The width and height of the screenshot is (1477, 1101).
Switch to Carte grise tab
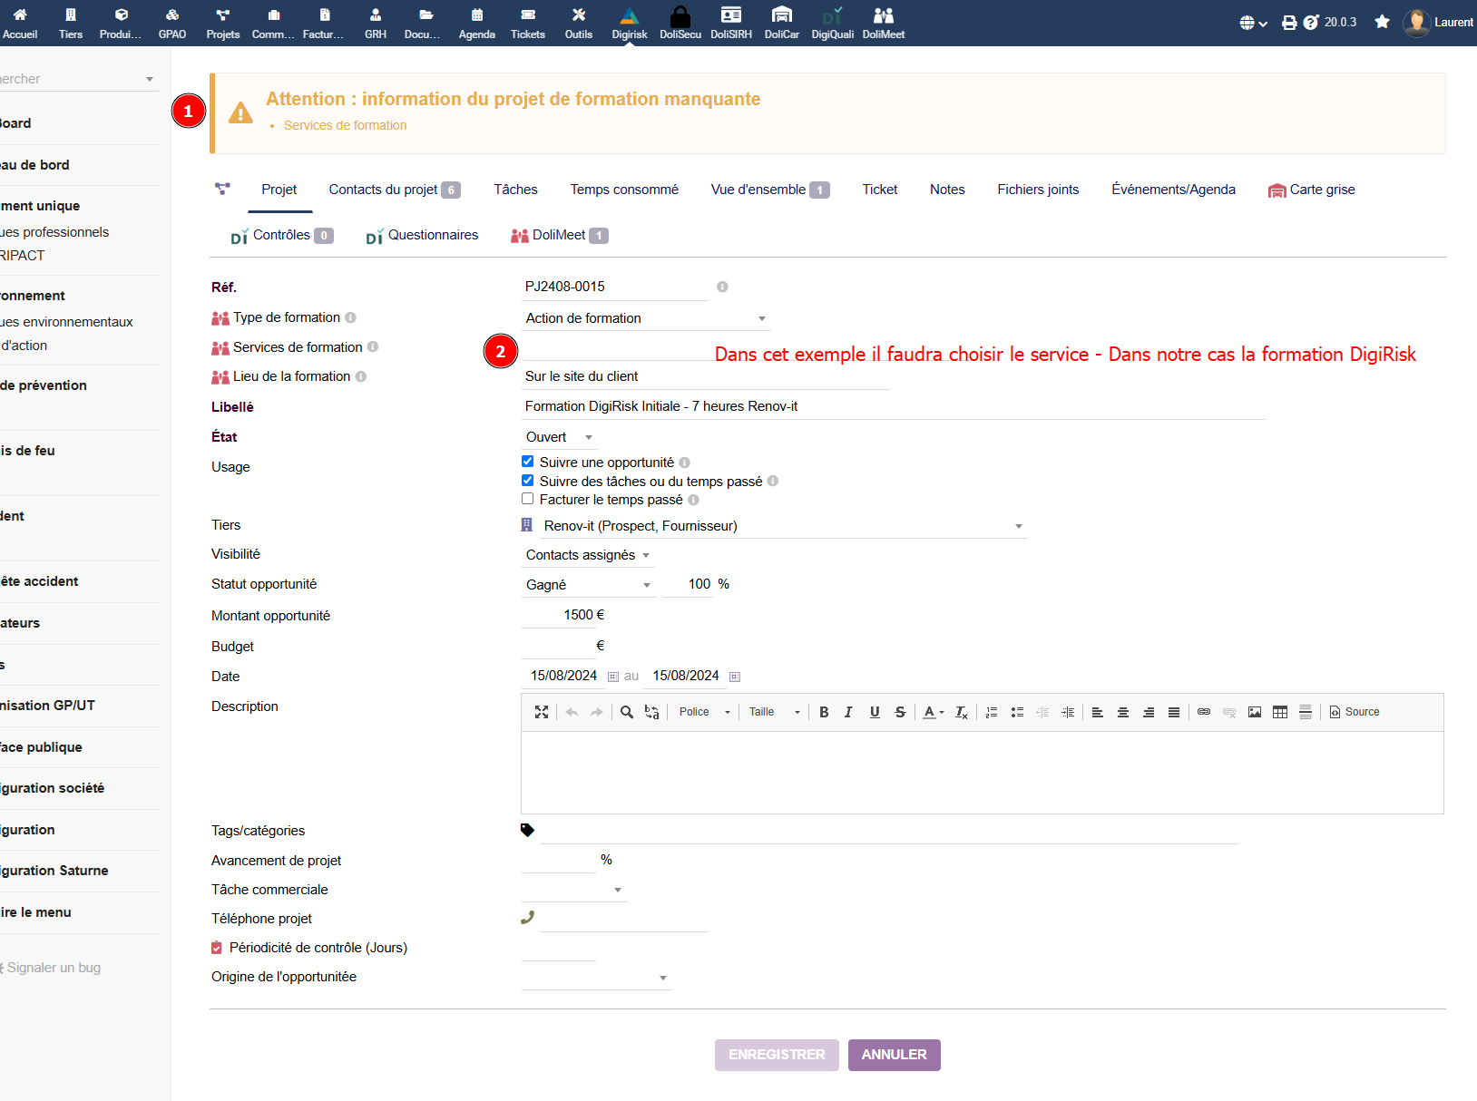1312,190
